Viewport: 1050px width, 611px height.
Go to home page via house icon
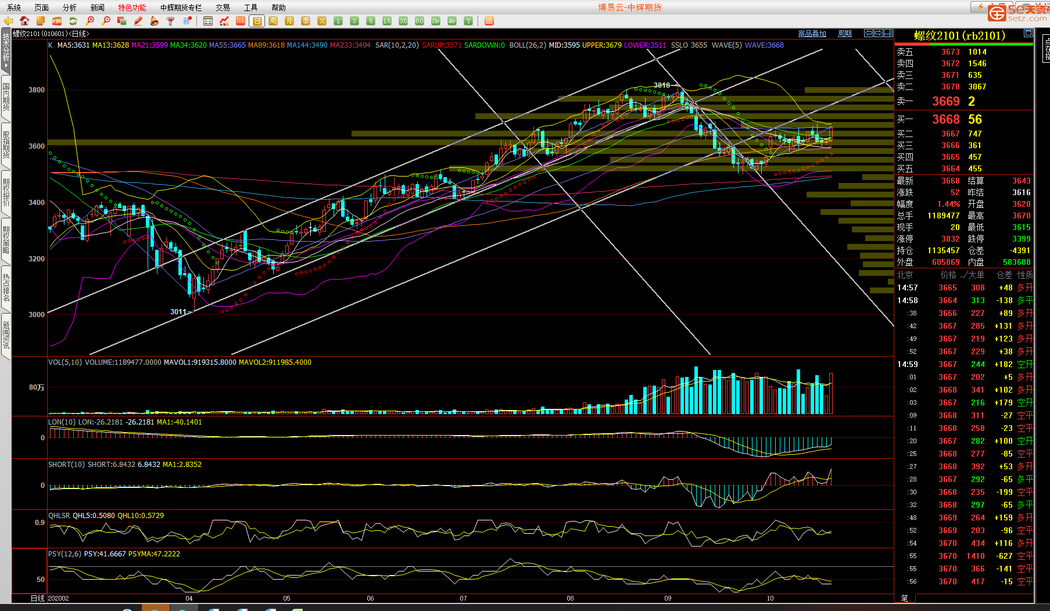tap(24, 21)
